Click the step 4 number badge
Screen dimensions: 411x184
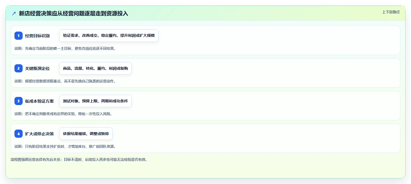[19, 134]
